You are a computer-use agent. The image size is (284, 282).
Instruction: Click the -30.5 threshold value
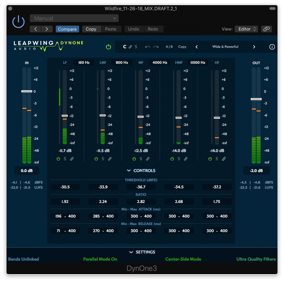(65, 187)
